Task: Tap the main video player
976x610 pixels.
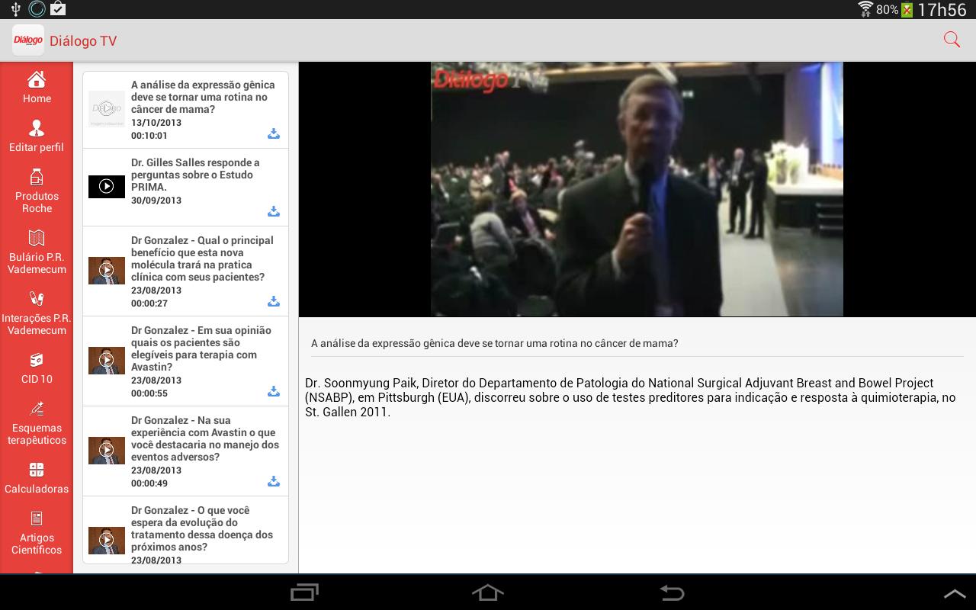Action: click(x=637, y=189)
